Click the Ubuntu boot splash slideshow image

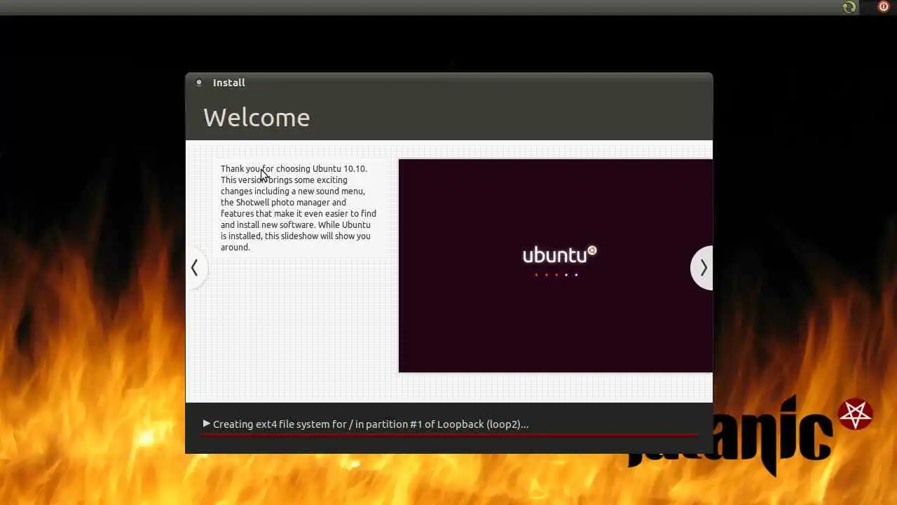pos(556,266)
